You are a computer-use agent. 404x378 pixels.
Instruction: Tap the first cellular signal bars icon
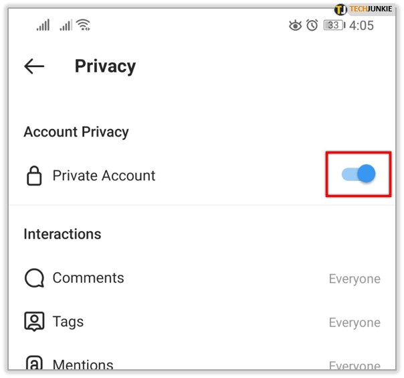pos(43,25)
